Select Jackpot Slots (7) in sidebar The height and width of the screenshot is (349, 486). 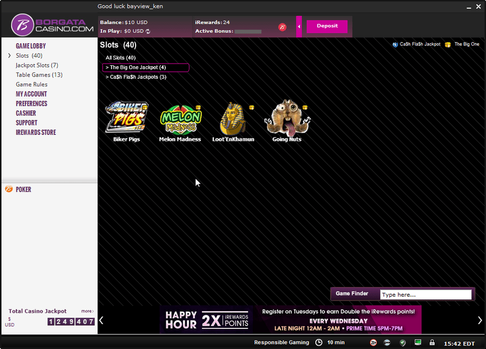(37, 65)
